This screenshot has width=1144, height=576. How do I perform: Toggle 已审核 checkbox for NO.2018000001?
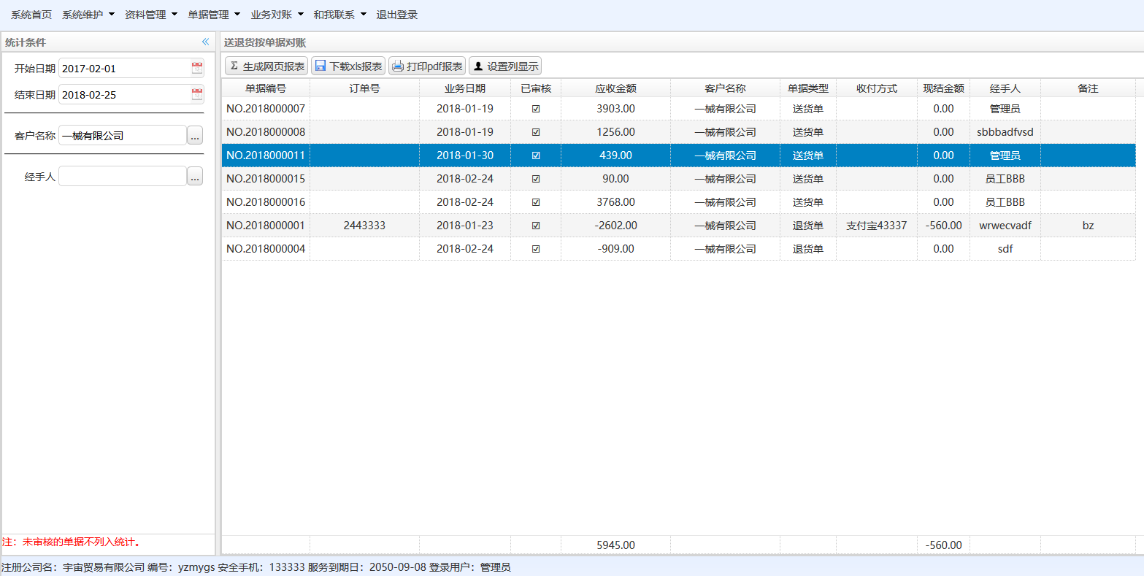click(536, 226)
